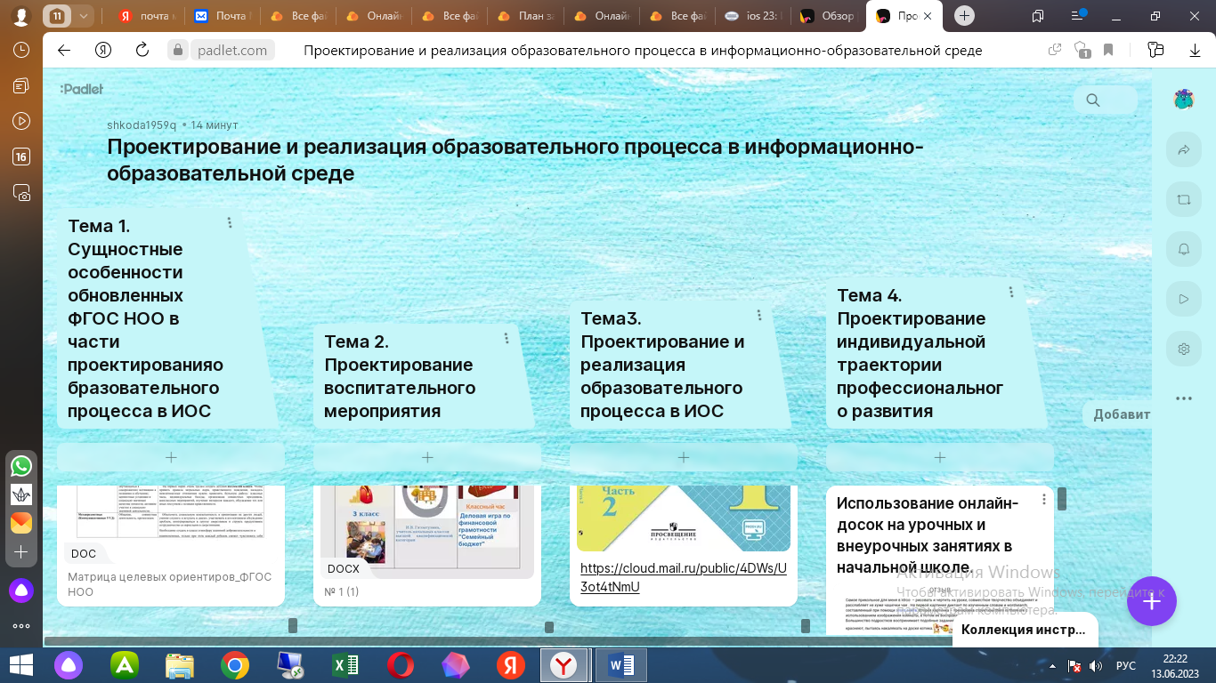Open padlet settings gear icon

1183,349
